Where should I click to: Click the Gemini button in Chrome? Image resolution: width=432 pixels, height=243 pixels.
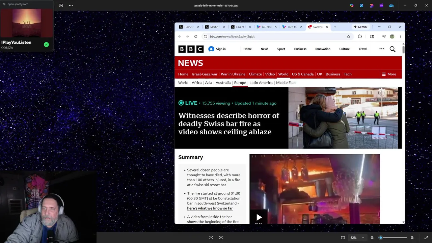tap(360, 27)
